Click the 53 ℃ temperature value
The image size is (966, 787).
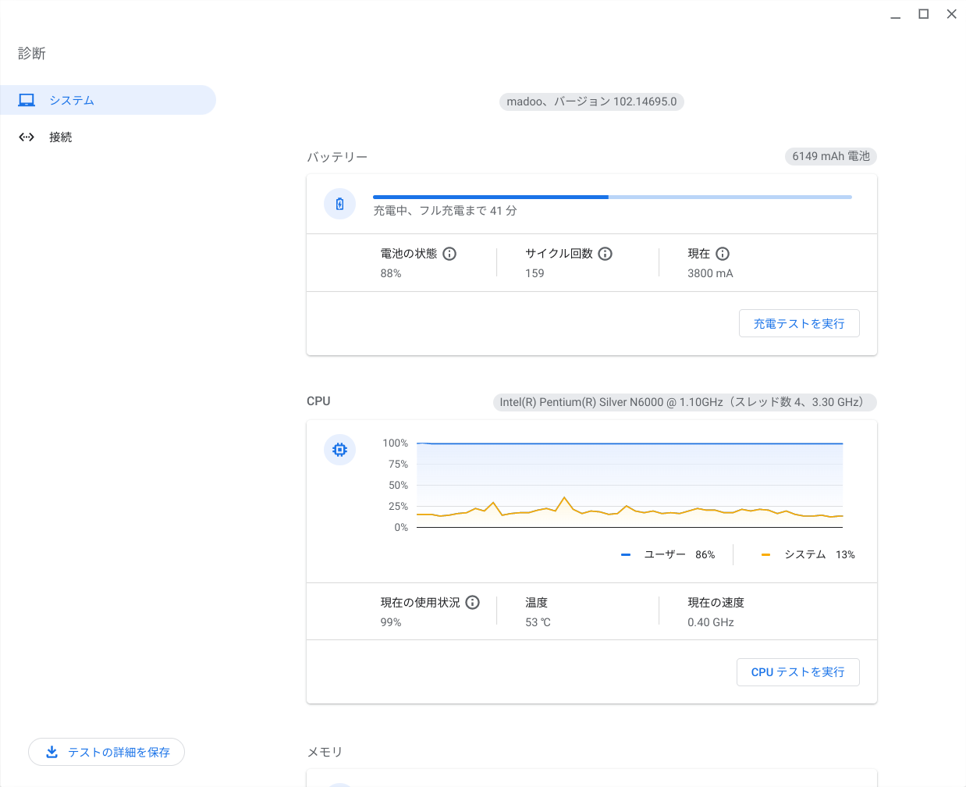[x=538, y=622]
